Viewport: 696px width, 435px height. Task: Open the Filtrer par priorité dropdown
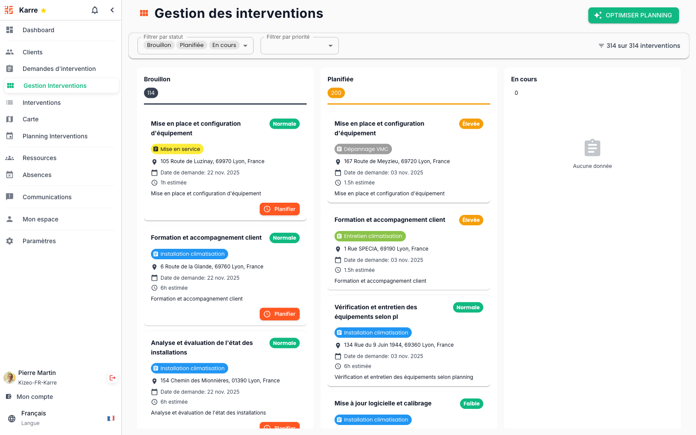coord(331,45)
